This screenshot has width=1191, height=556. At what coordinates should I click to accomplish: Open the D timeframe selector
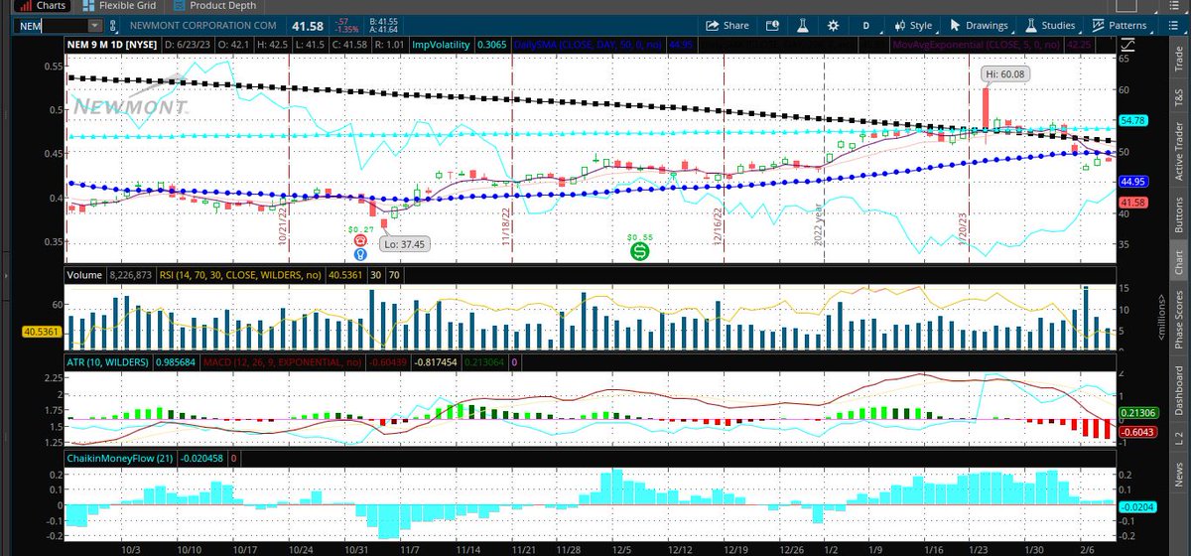click(x=866, y=25)
